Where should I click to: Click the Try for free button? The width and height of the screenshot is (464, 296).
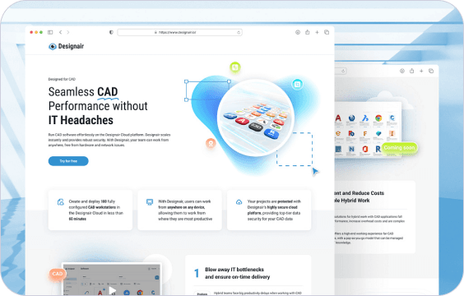click(x=68, y=161)
